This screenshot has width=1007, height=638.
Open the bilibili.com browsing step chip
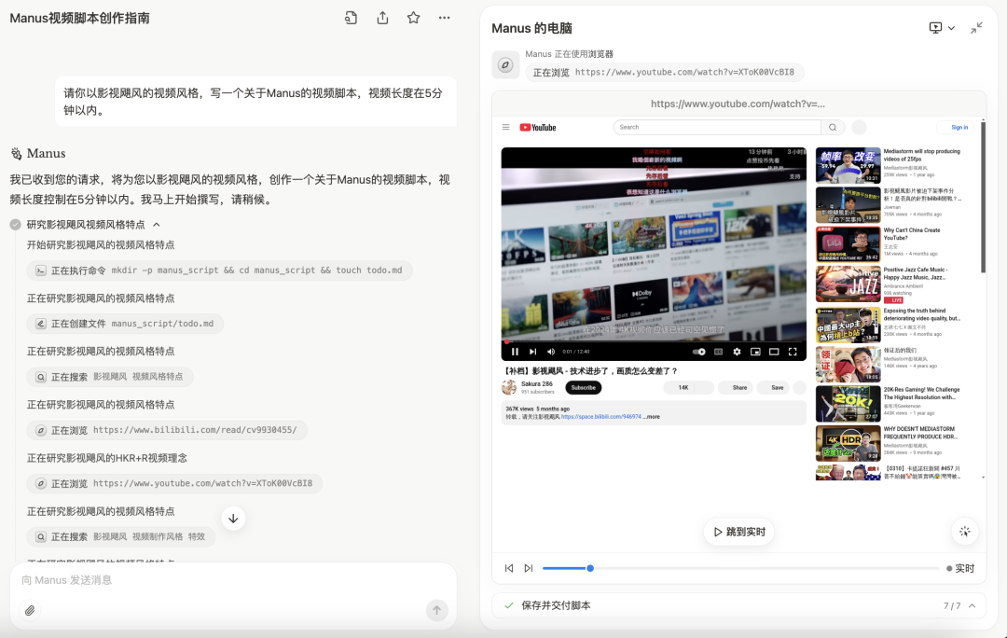click(167, 431)
